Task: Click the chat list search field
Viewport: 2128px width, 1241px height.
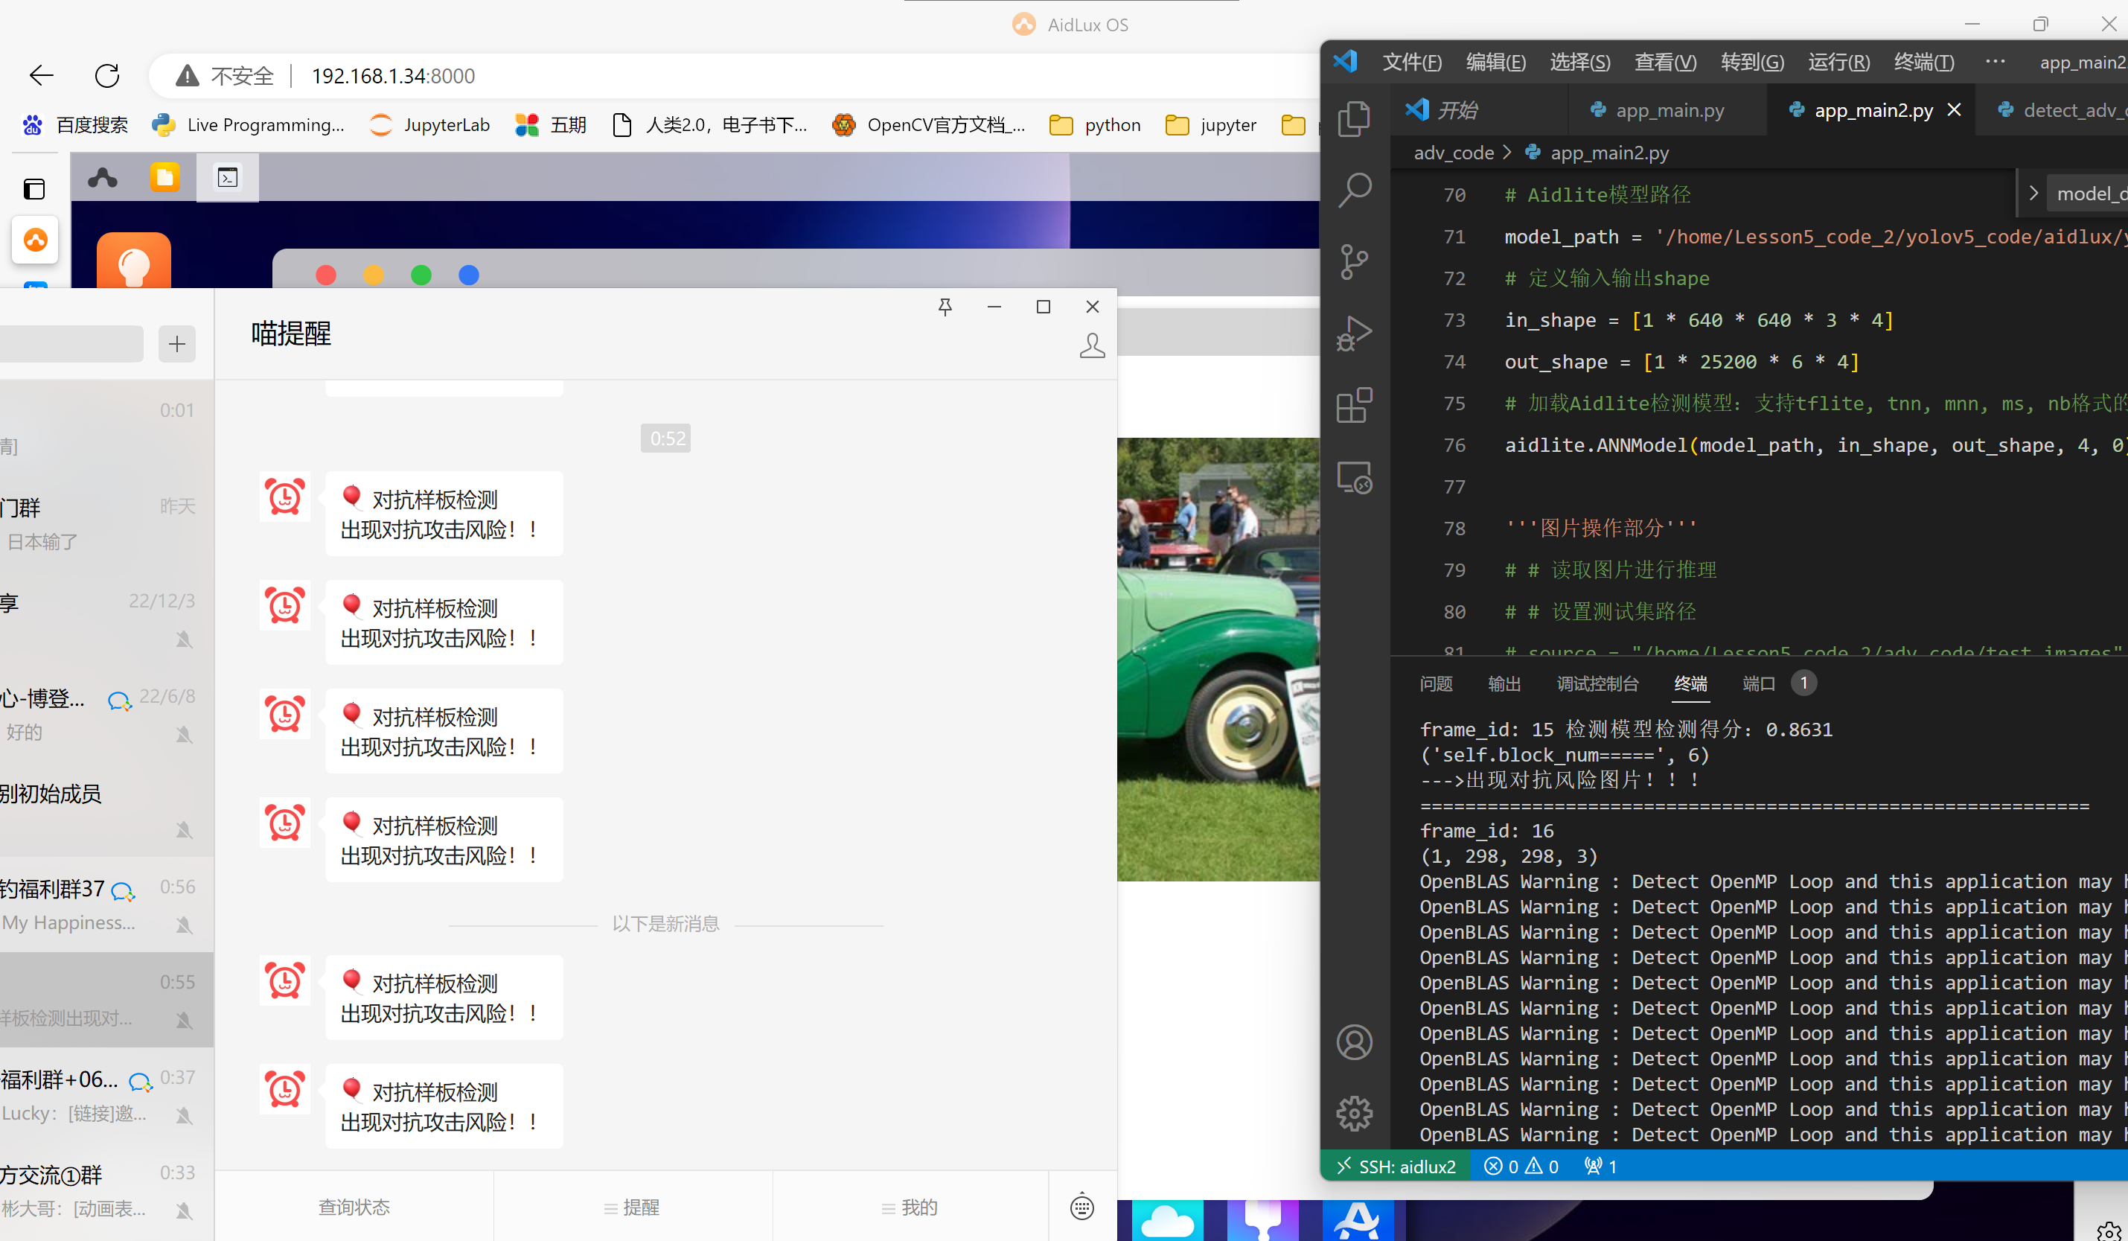Action: tap(71, 344)
